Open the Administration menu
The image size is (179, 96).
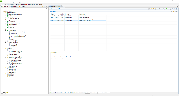[8, 3]
